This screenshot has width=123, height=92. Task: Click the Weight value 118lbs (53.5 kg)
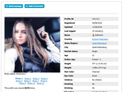tap(99, 68)
